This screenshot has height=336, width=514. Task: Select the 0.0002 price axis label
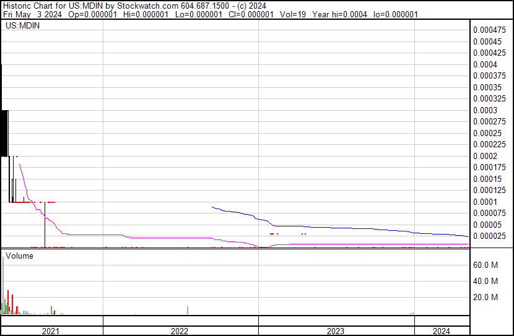pos(485,156)
